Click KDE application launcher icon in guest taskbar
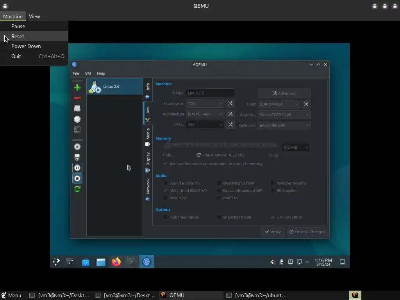This screenshot has height=300, width=400. 56,262
